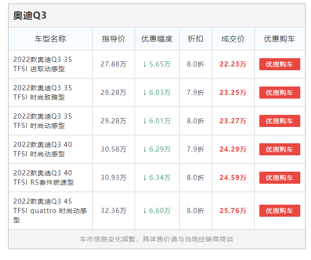Click transaction price 25.76万
Image resolution: width=311 pixels, height=260 pixels.
click(233, 211)
